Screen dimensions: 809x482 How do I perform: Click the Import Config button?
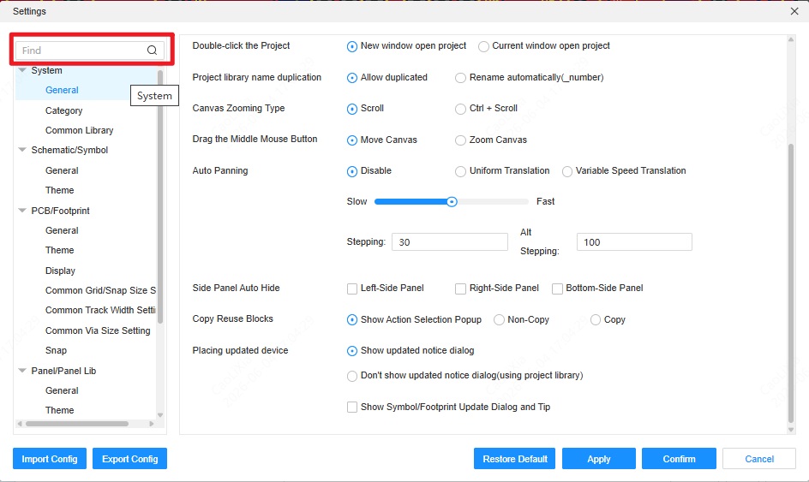click(50, 458)
